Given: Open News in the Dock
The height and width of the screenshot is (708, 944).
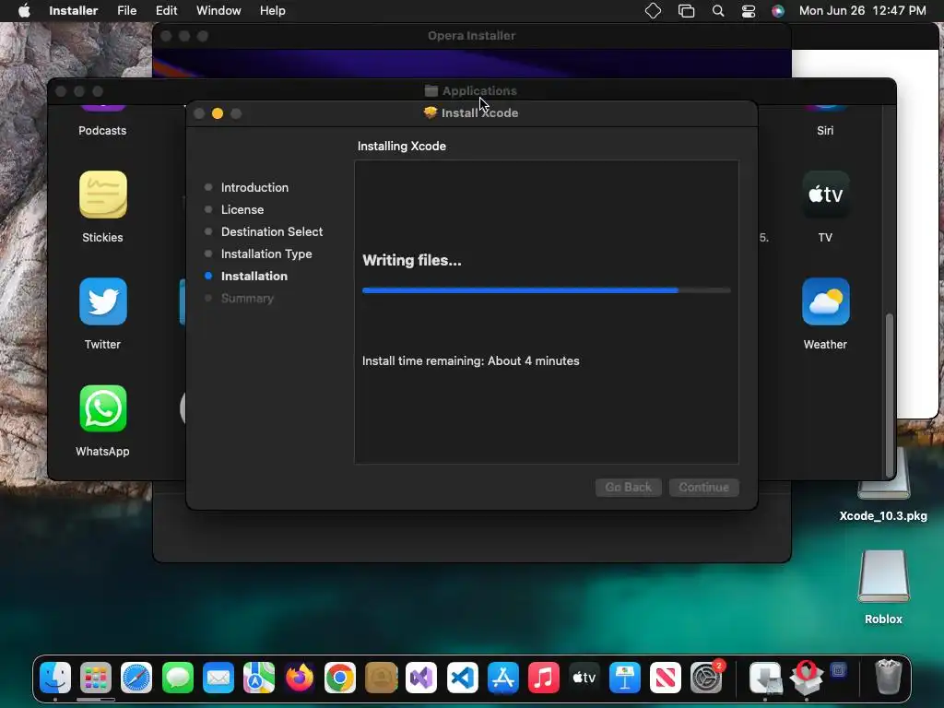Looking at the screenshot, I should point(666,678).
